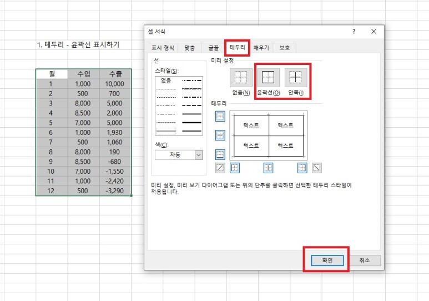The image size is (429, 301).
Task: Click the 자동 color combo box
Action: [179, 155]
